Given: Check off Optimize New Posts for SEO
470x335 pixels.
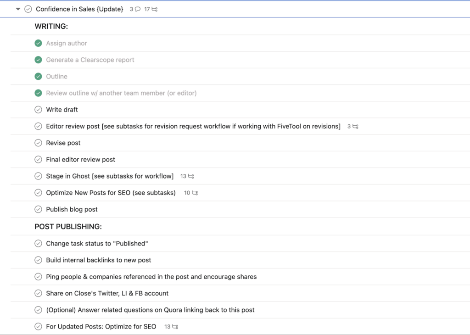Looking at the screenshot, I should (x=39, y=193).
